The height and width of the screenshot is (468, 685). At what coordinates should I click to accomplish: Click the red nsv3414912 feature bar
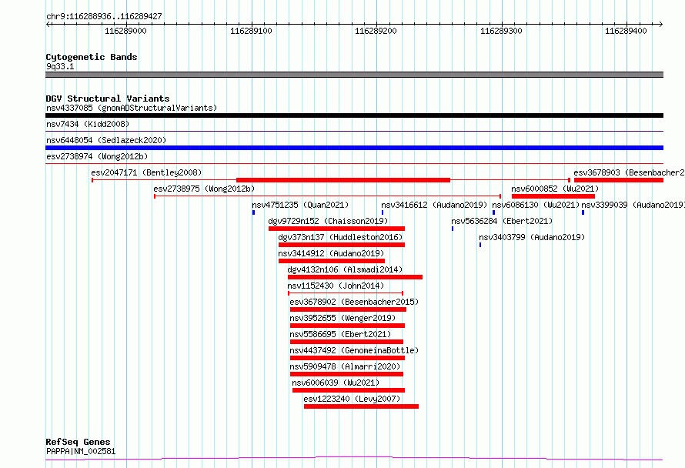332,261
